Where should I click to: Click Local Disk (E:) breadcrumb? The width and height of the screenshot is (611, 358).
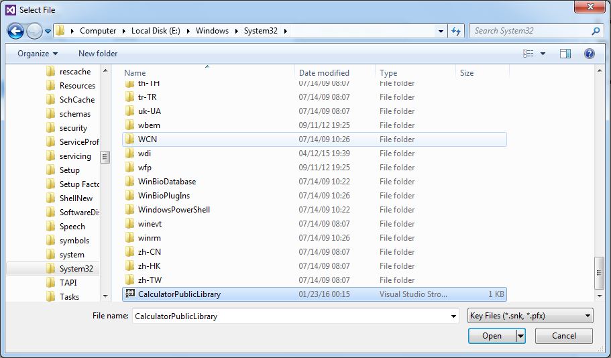coord(156,31)
